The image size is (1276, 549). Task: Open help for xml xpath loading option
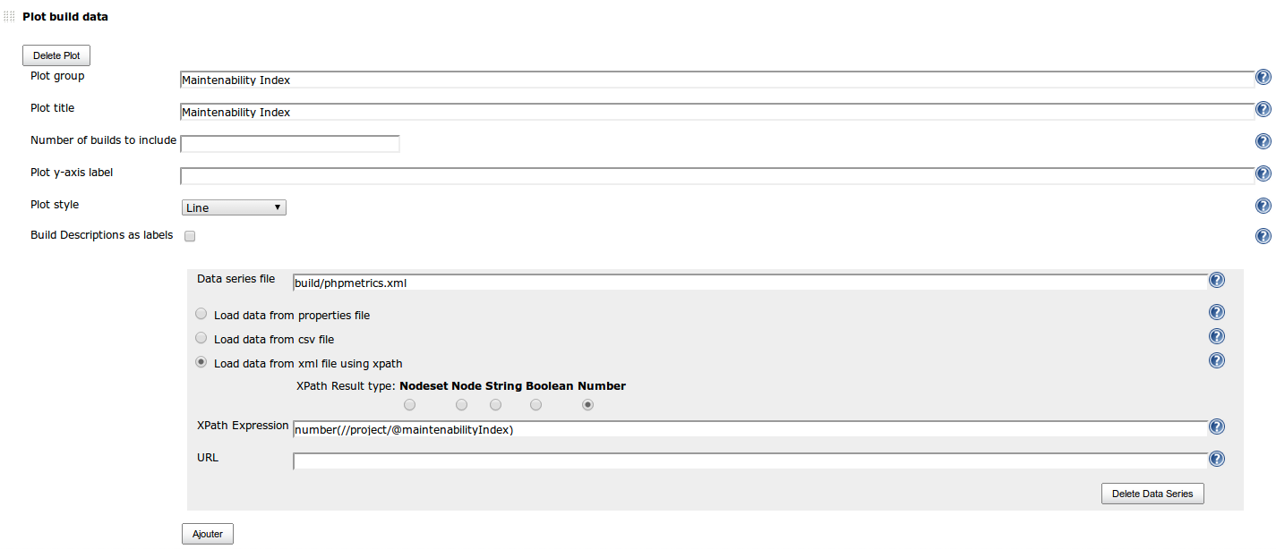click(x=1217, y=360)
